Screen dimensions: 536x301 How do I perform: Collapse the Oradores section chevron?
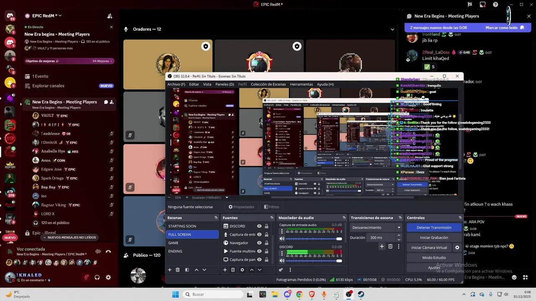coord(392,29)
